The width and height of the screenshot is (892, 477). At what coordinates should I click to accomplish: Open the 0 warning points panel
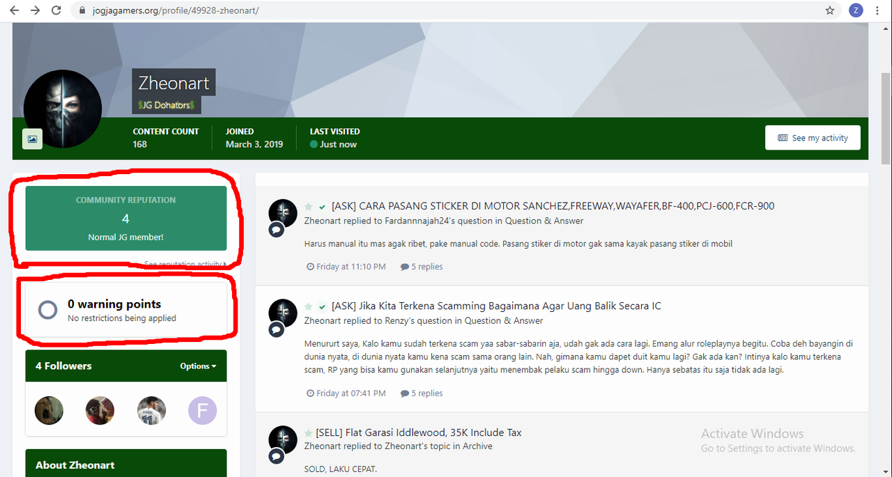pos(126,310)
